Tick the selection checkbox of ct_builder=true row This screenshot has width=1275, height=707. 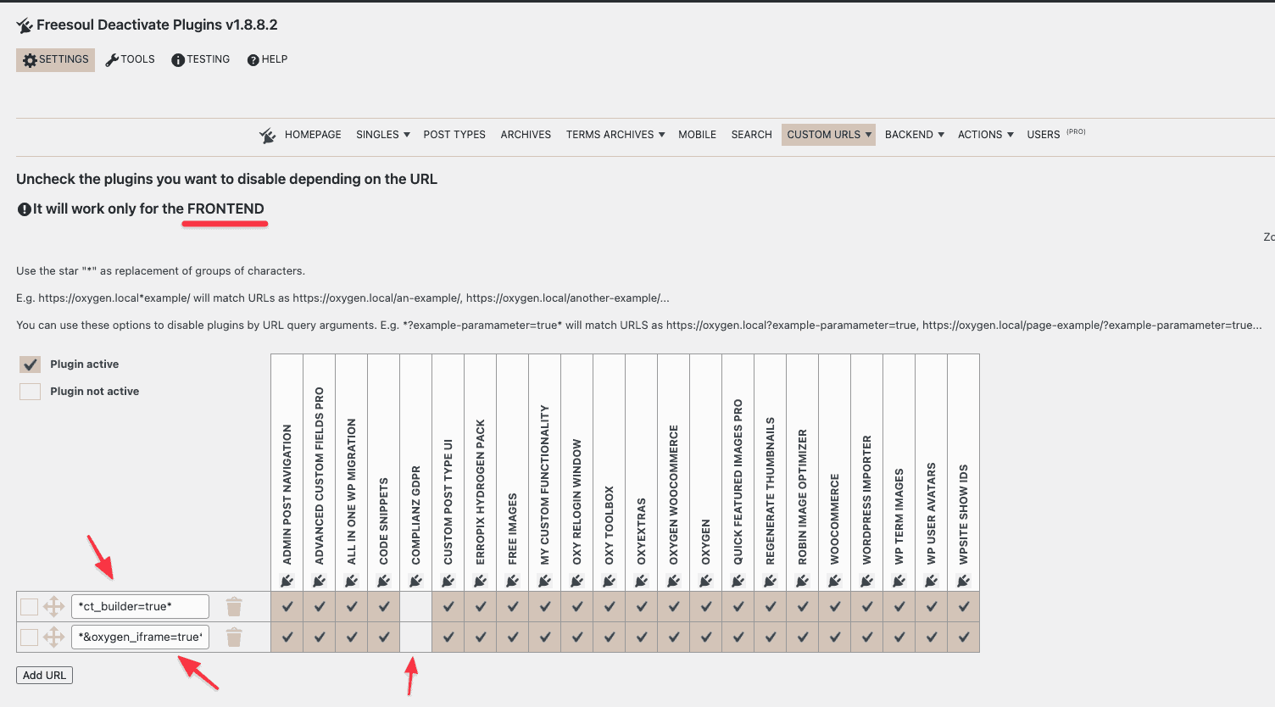click(x=30, y=607)
